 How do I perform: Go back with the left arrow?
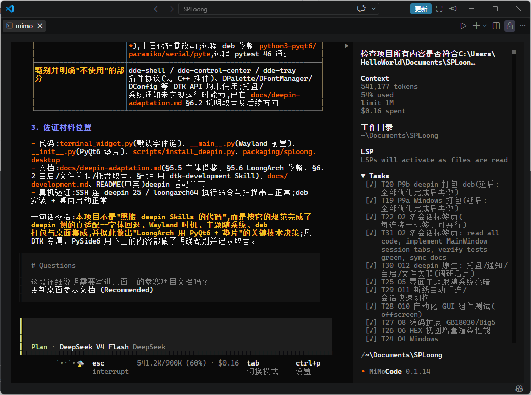coord(157,9)
